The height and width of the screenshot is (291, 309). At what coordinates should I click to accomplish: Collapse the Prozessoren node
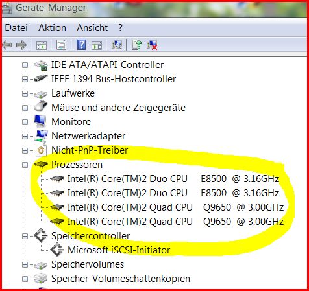(x=25, y=165)
